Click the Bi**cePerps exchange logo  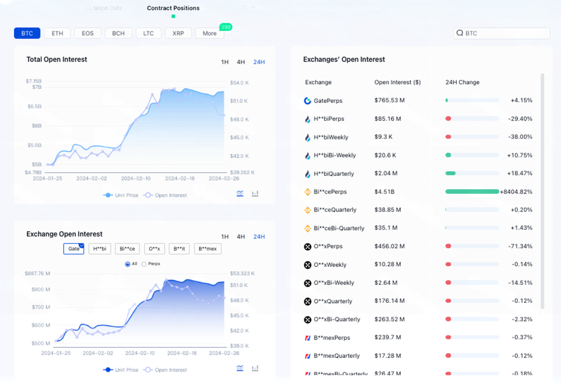[x=307, y=192]
